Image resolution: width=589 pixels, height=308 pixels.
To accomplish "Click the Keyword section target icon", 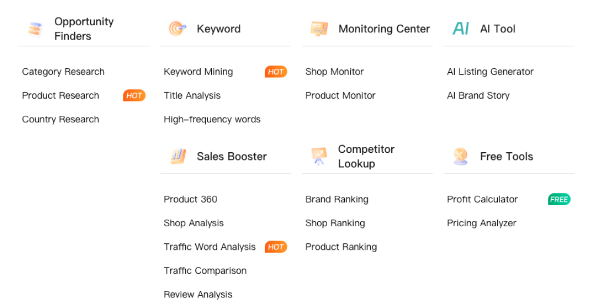I will click(177, 29).
